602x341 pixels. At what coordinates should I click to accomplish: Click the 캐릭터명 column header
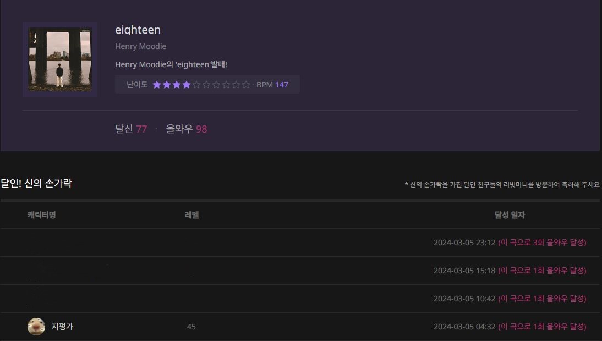coord(41,215)
